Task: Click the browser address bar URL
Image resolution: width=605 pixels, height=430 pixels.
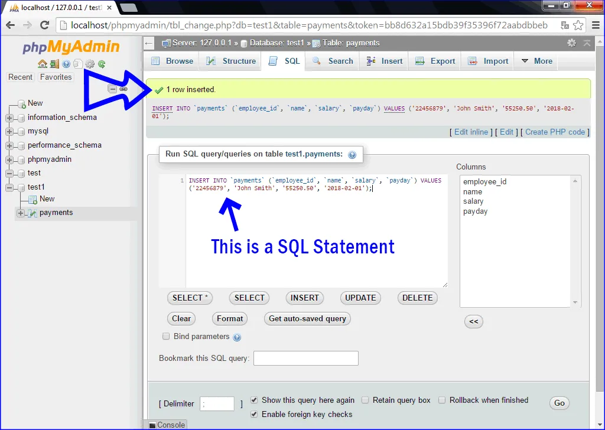Action: [x=308, y=25]
